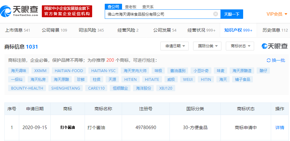
Task: Open the 公司发展 54 section
Action: pyautogui.click(x=165, y=30)
